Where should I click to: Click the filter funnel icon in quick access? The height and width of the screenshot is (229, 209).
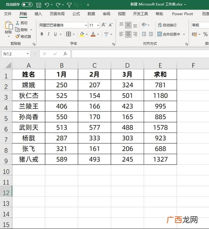tap(69, 5)
